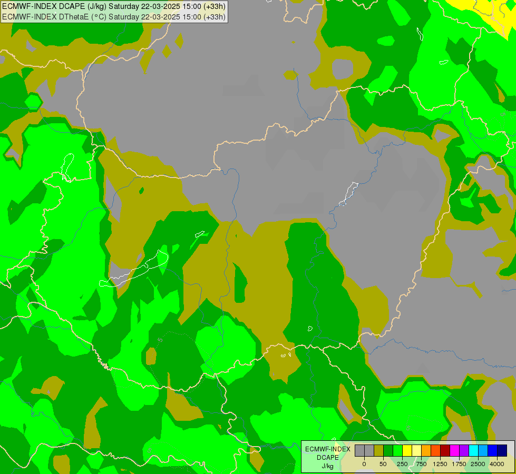The image size is (516, 474).
Task: Click the legend label ECMWF-INDEX
Action: (328, 449)
